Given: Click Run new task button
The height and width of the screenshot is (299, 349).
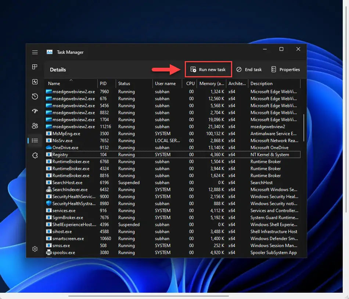Looking at the screenshot, I should [208, 70].
